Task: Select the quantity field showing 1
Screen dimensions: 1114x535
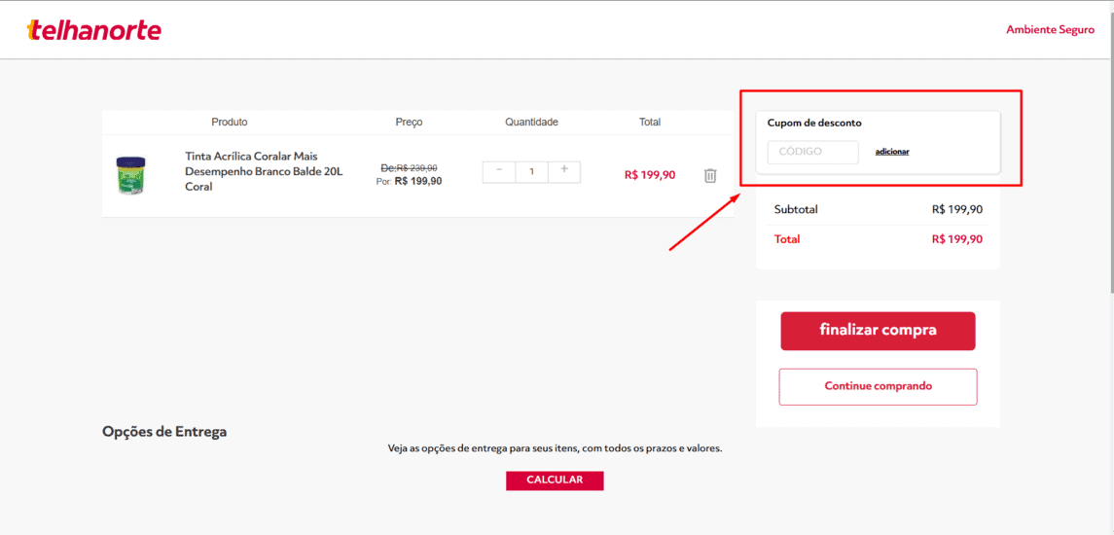Action: point(531,172)
